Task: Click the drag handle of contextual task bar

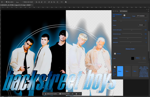Action: [x=43, y=94]
